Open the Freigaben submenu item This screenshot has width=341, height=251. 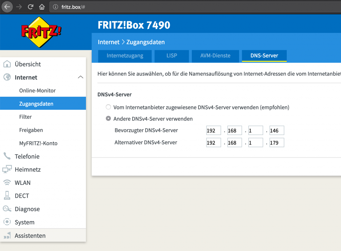coord(31,130)
